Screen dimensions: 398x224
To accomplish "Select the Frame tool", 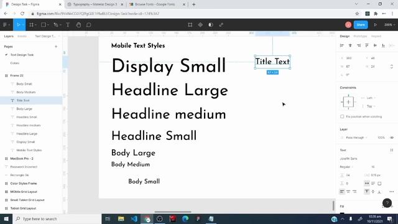I will (x=31, y=25).
